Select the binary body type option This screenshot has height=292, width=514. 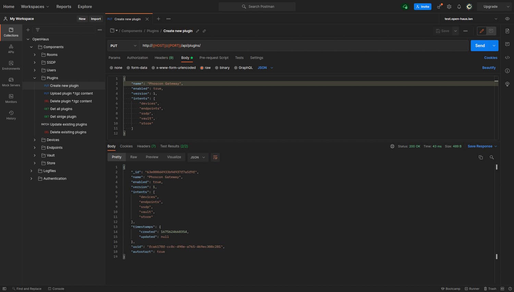(217, 68)
